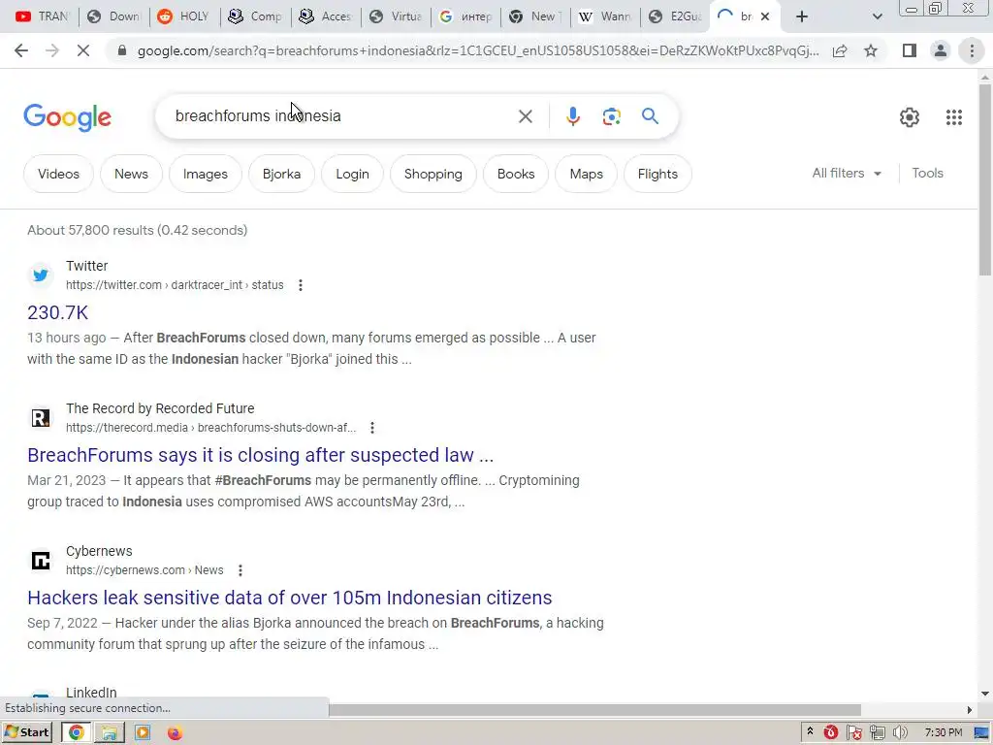Click the network tray icon
993x745 pixels.
(x=877, y=733)
